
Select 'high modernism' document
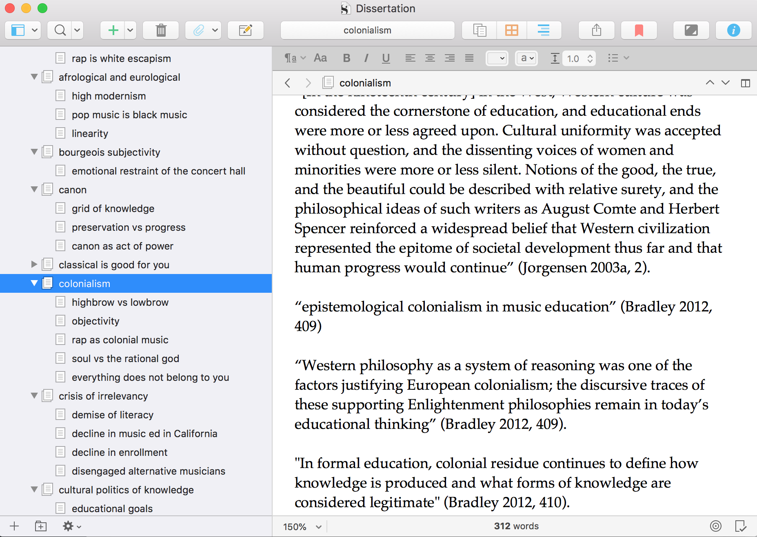click(x=136, y=96)
